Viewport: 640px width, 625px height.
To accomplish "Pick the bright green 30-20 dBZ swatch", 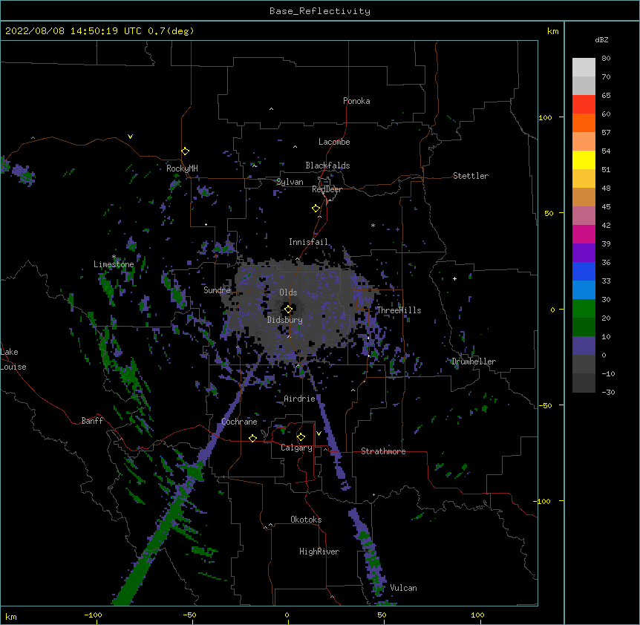I will point(584,309).
